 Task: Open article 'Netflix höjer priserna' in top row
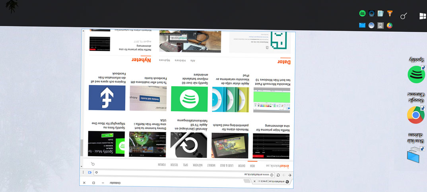pyautogui.click(x=273, y=128)
